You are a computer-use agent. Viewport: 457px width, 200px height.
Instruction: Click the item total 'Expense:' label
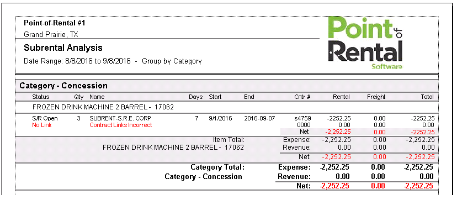297,140
